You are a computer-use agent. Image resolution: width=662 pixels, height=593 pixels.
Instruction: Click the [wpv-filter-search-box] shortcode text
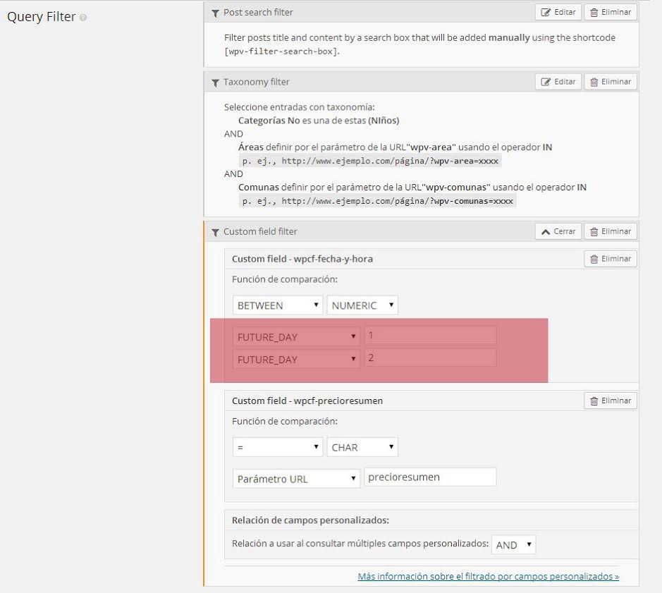[282, 51]
